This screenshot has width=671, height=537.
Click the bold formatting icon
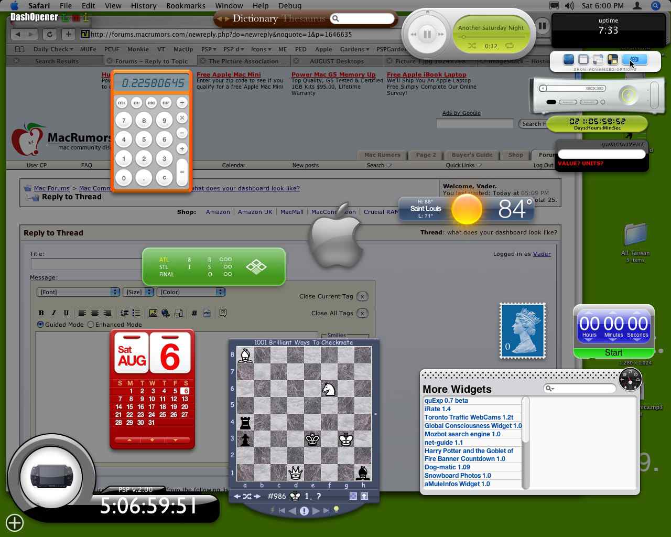(x=41, y=313)
